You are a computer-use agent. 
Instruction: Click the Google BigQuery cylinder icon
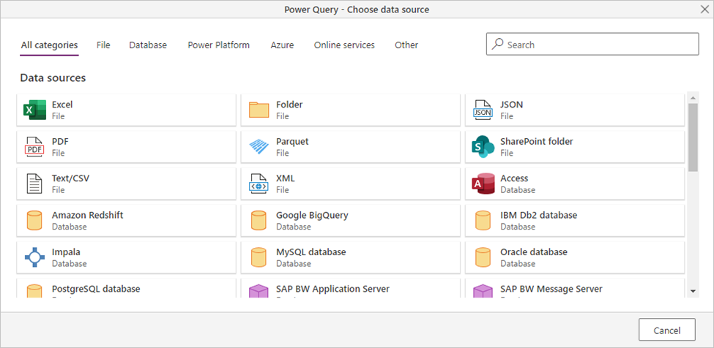click(x=259, y=220)
